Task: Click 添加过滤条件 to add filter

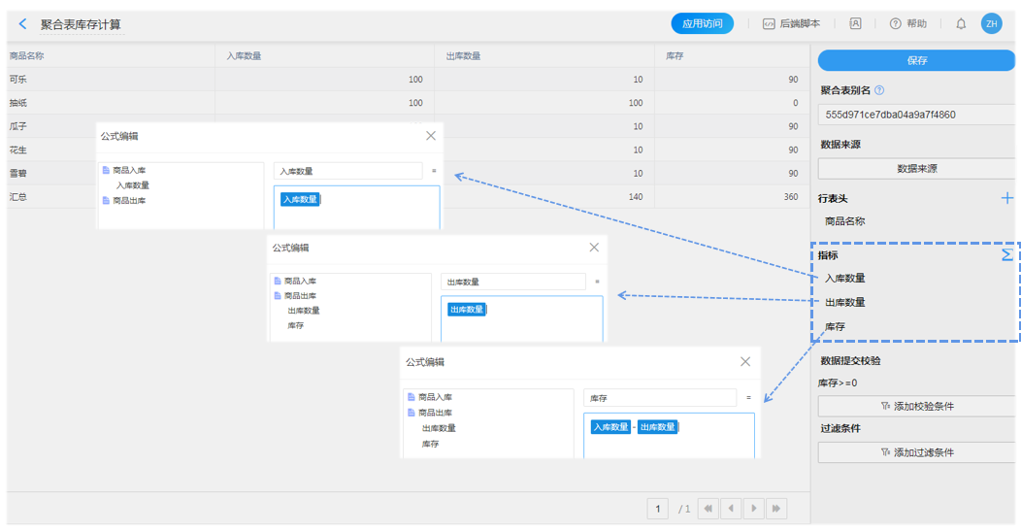Action: pos(916,452)
